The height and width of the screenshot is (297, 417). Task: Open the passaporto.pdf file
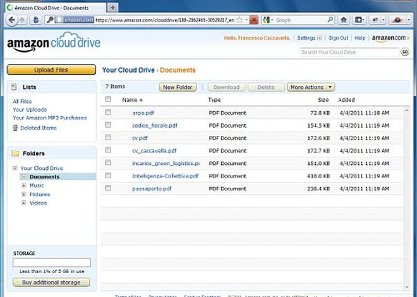152,188
